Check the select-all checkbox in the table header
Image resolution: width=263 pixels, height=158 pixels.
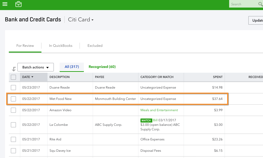coord(13,77)
